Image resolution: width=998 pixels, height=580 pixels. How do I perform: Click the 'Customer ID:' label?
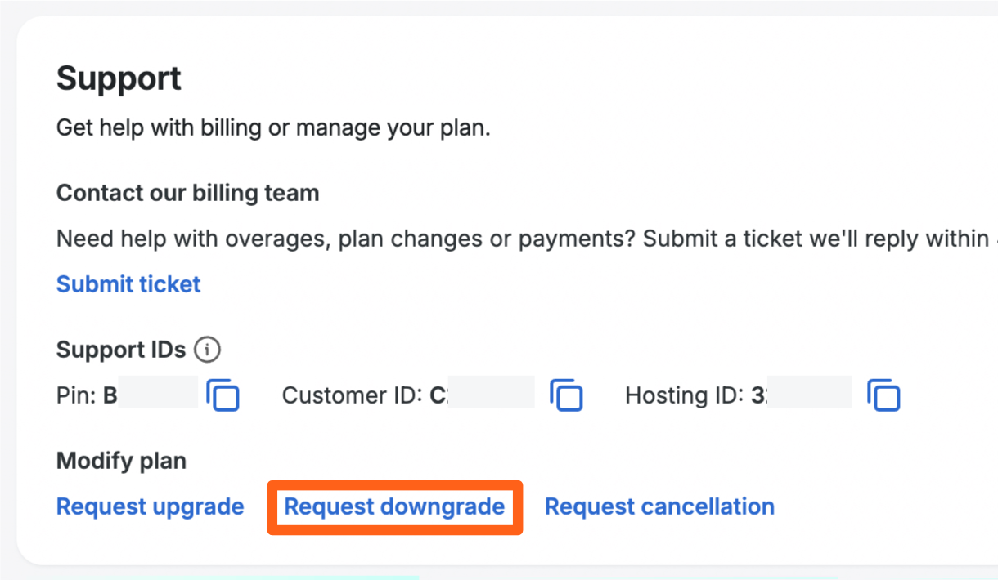coord(352,396)
